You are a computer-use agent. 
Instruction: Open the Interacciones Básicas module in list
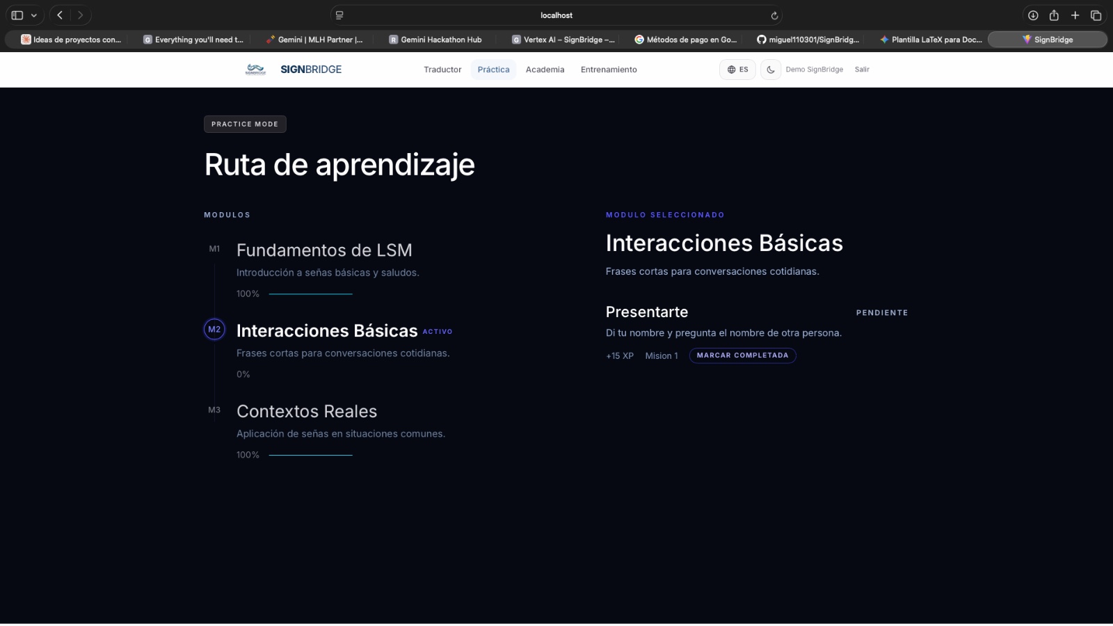click(327, 331)
